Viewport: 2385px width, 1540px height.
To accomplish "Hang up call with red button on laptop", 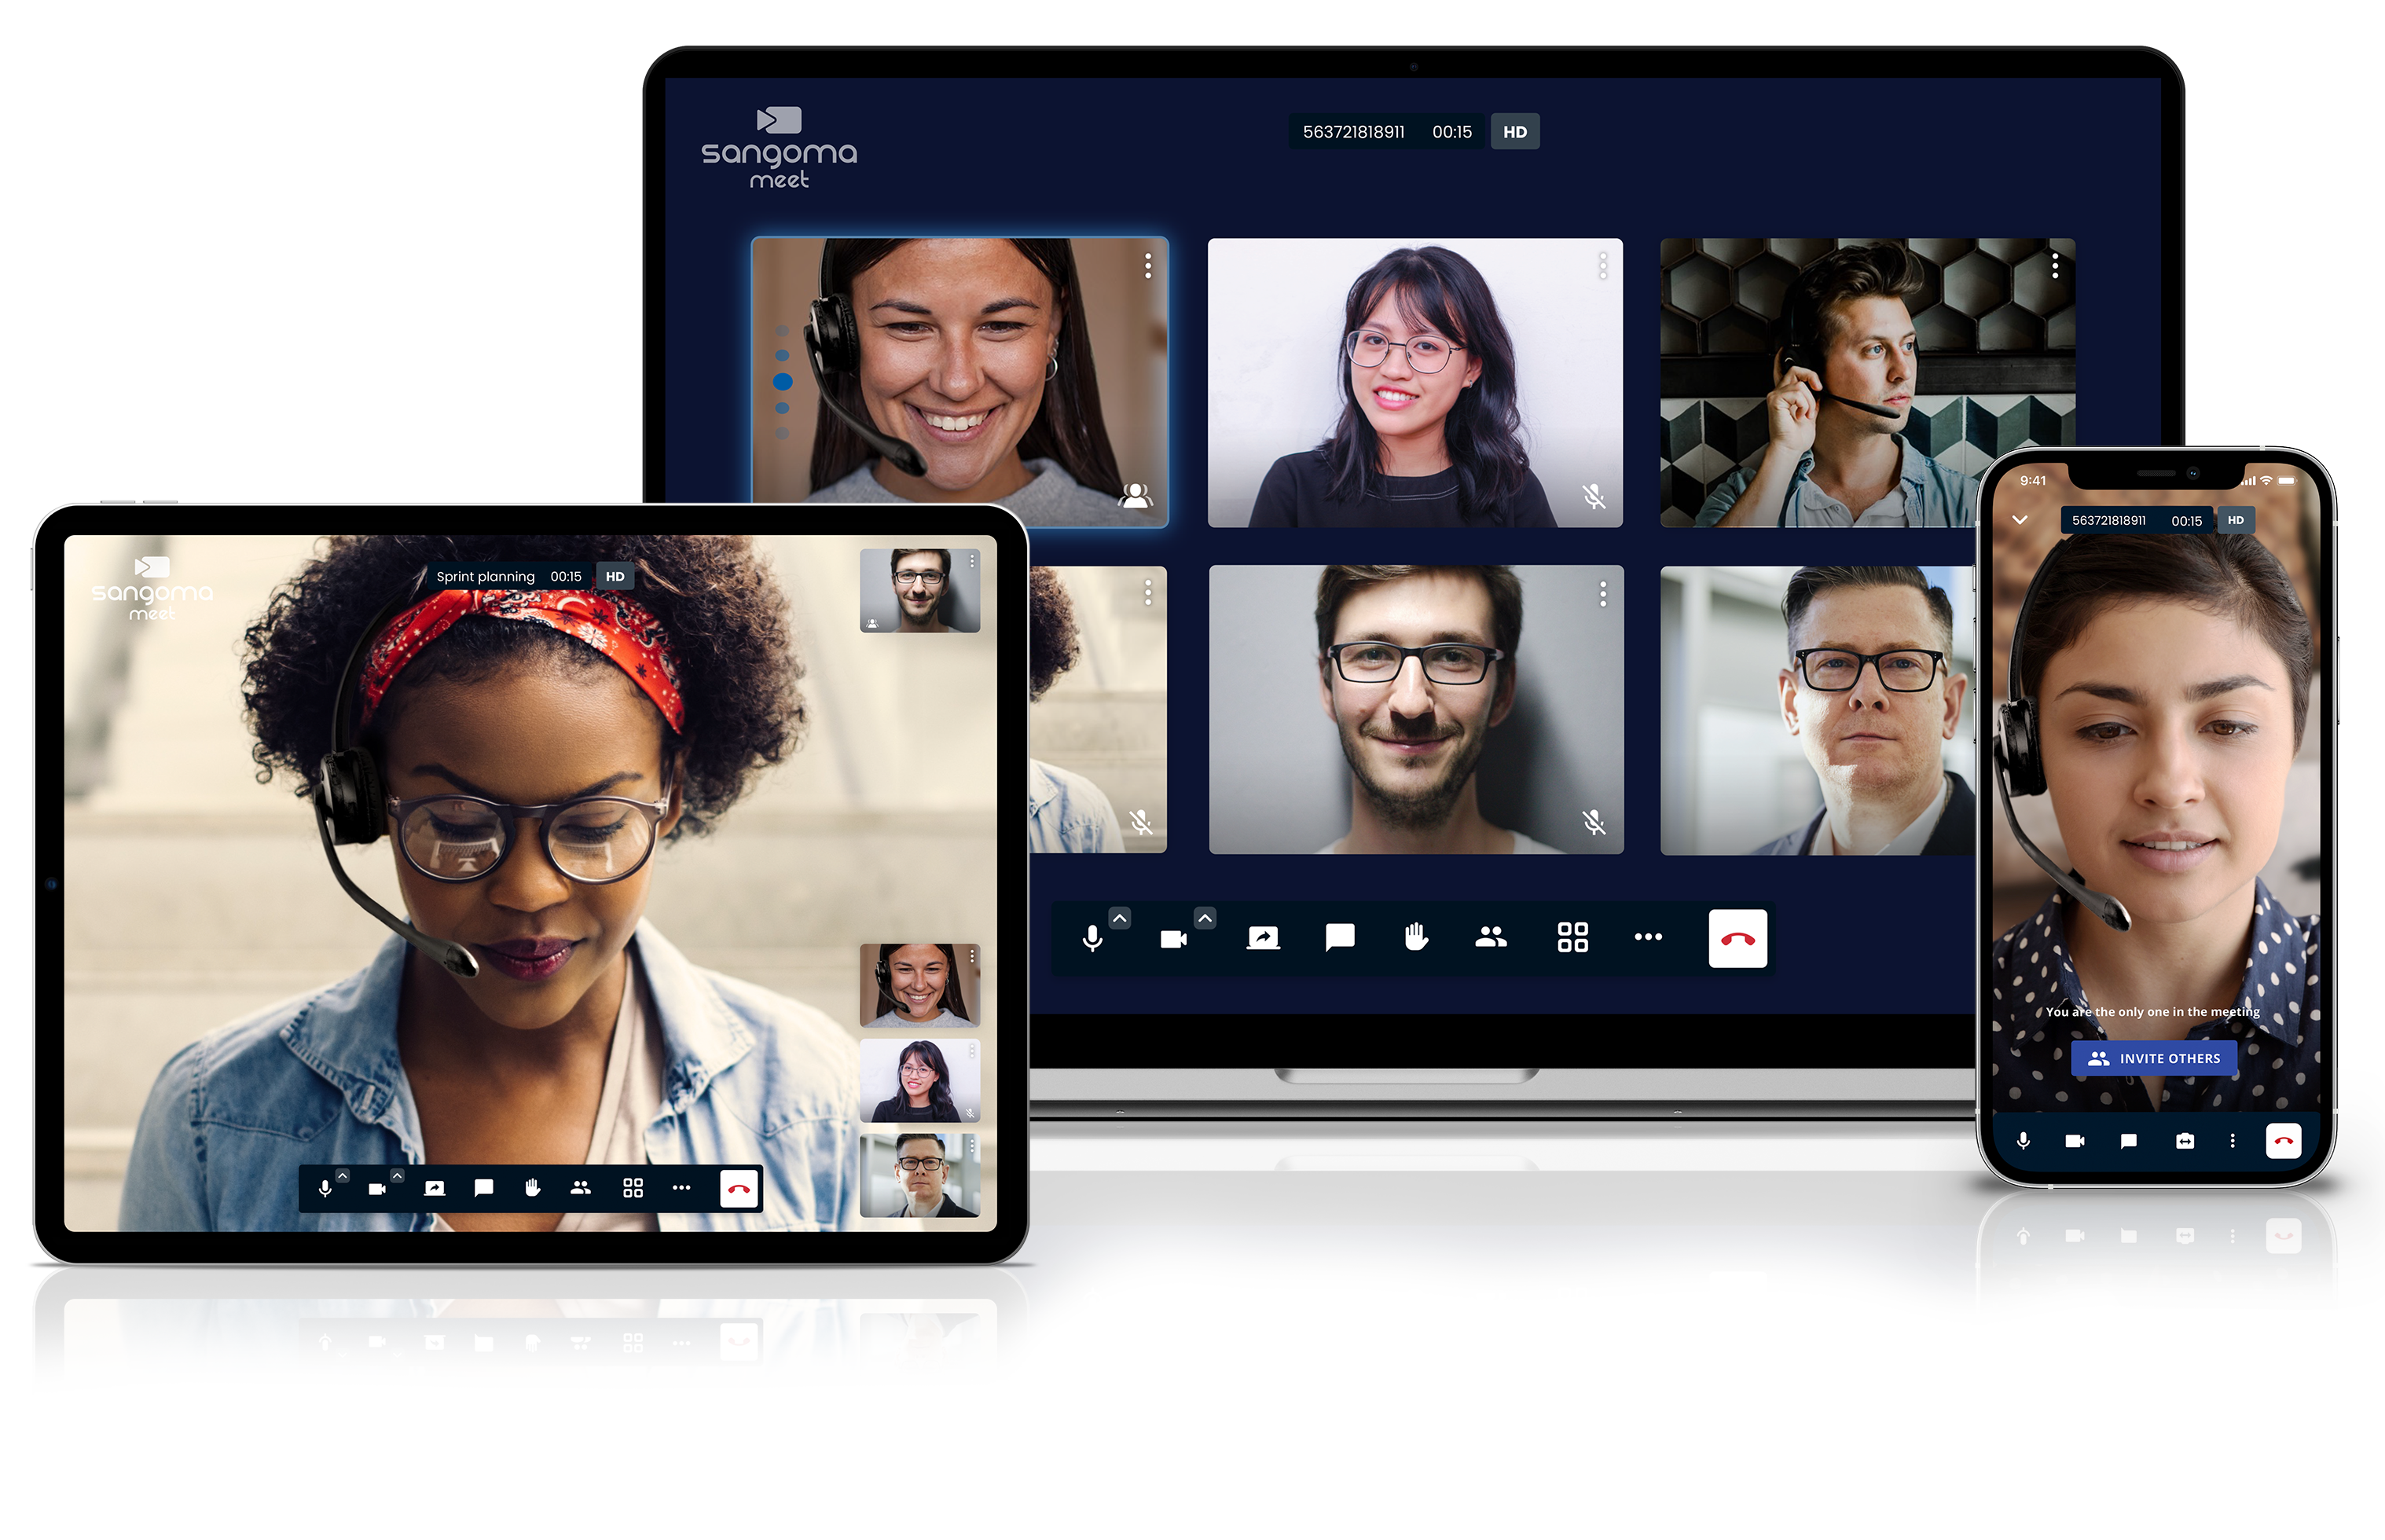I will click(1737, 938).
